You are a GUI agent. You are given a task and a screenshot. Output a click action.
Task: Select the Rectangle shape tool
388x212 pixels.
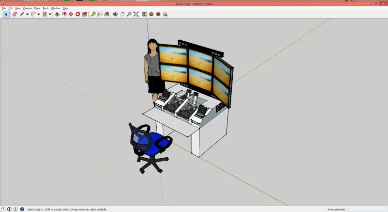(x=45, y=14)
